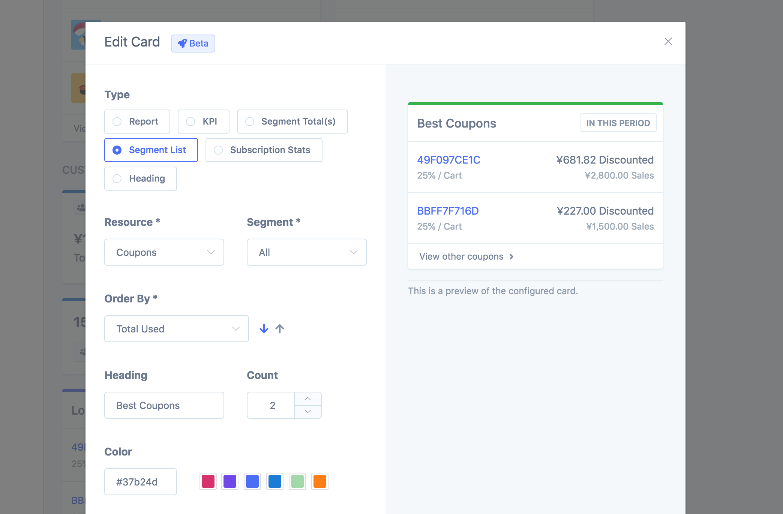Screen dimensions: 783x514
Task: Select the Subscription Stats type option
Action: click(x=264, y=150)
